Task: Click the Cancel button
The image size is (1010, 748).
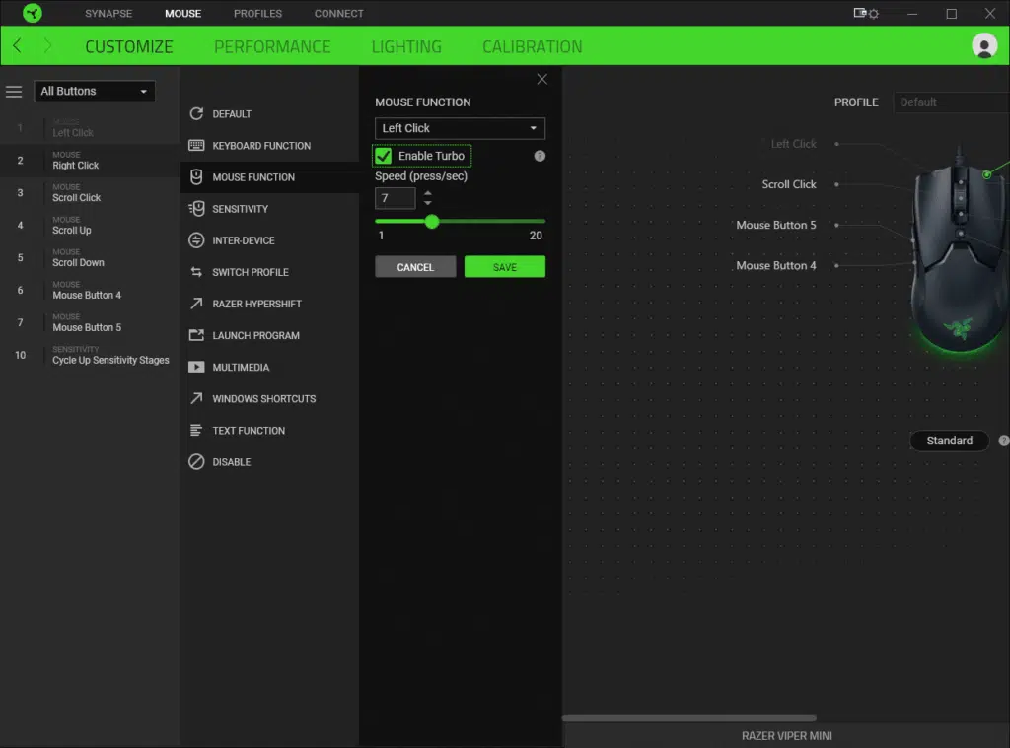Action: click(x=415, y=266)
